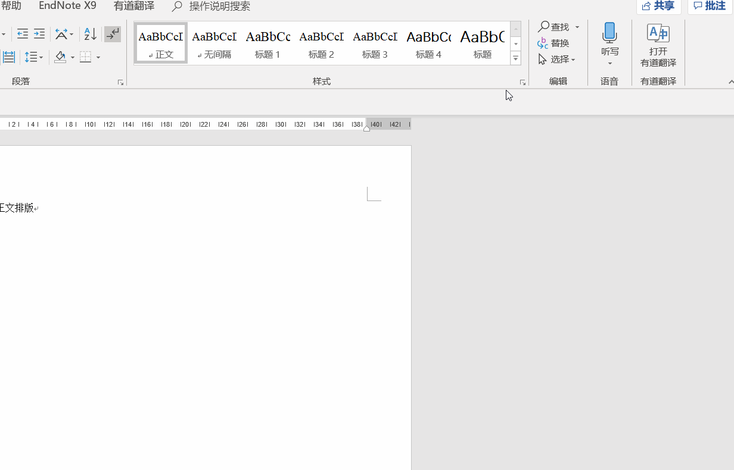
Task: Open line spacing dropdown arrow
Action: (x=41, y=58)
